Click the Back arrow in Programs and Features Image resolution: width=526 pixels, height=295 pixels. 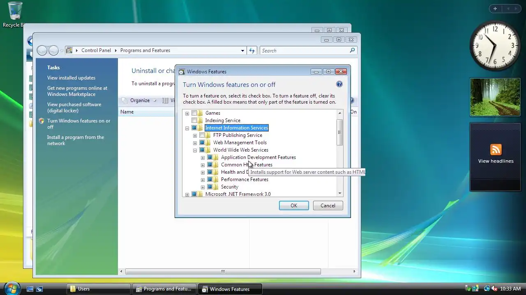coord(42,50)
